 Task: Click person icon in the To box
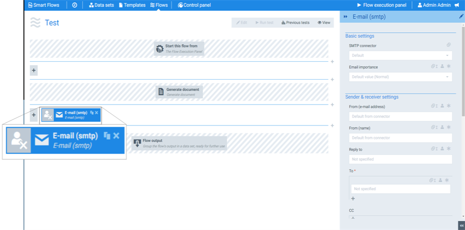441,180
